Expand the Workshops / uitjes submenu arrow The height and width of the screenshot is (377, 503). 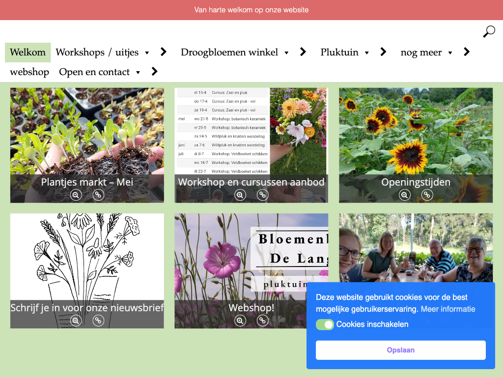click(x=164, y=52)
